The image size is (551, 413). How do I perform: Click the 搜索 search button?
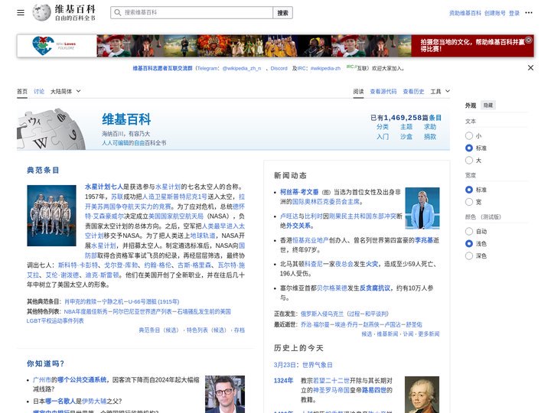[x=283, y=13]
